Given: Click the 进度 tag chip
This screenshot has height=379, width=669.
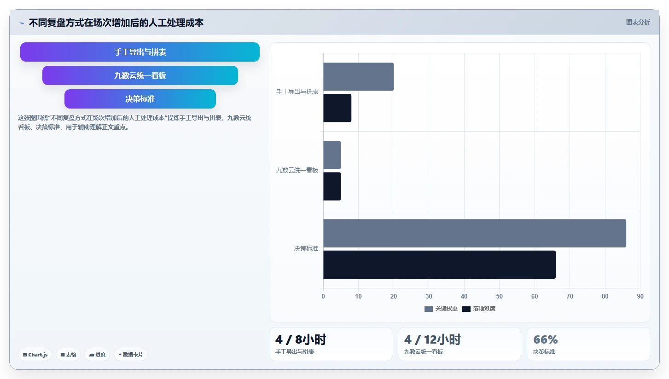Looking at the screenshot, I should (x=97, y=355).
